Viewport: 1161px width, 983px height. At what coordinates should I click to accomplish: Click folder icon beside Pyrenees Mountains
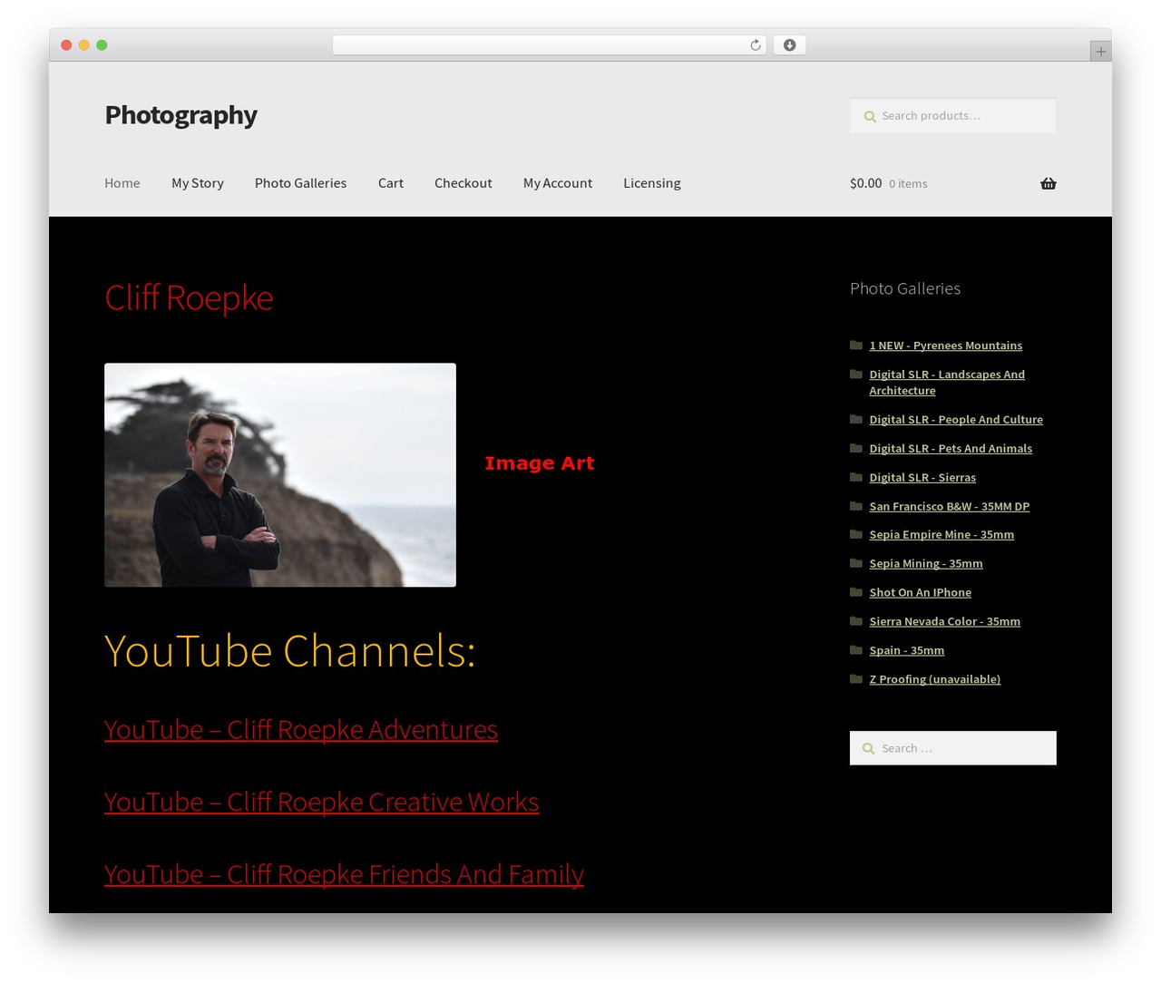point(855,345)
